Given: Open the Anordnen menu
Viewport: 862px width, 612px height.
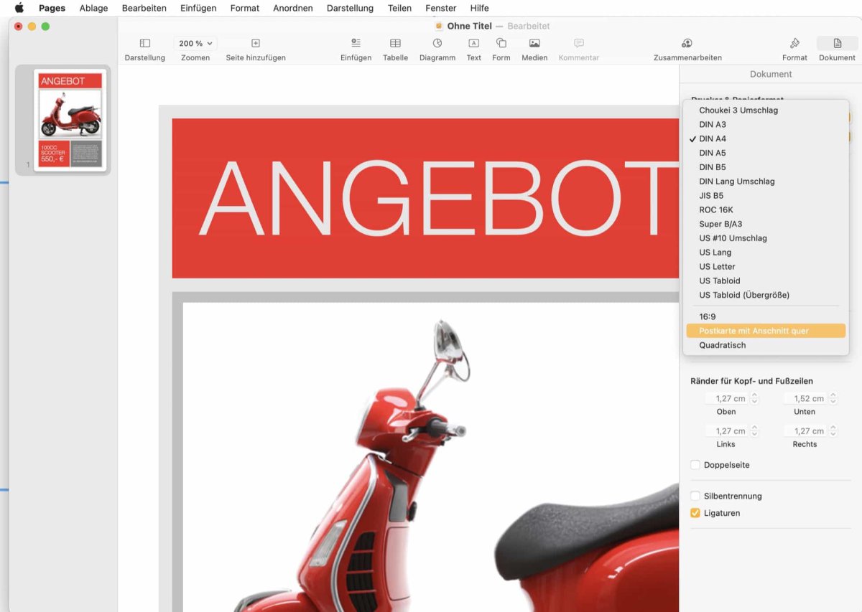Looking at the screenshot, I should (x=293, y=8).
